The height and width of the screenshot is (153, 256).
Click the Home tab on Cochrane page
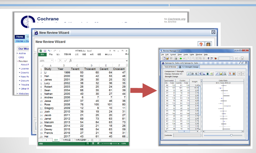20,37
